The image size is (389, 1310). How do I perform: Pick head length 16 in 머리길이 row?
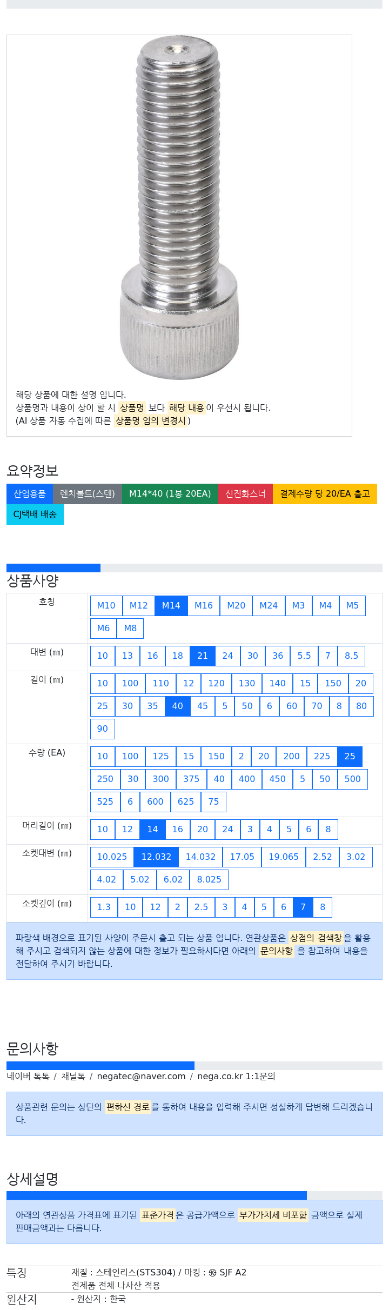(x=178, y=830)
